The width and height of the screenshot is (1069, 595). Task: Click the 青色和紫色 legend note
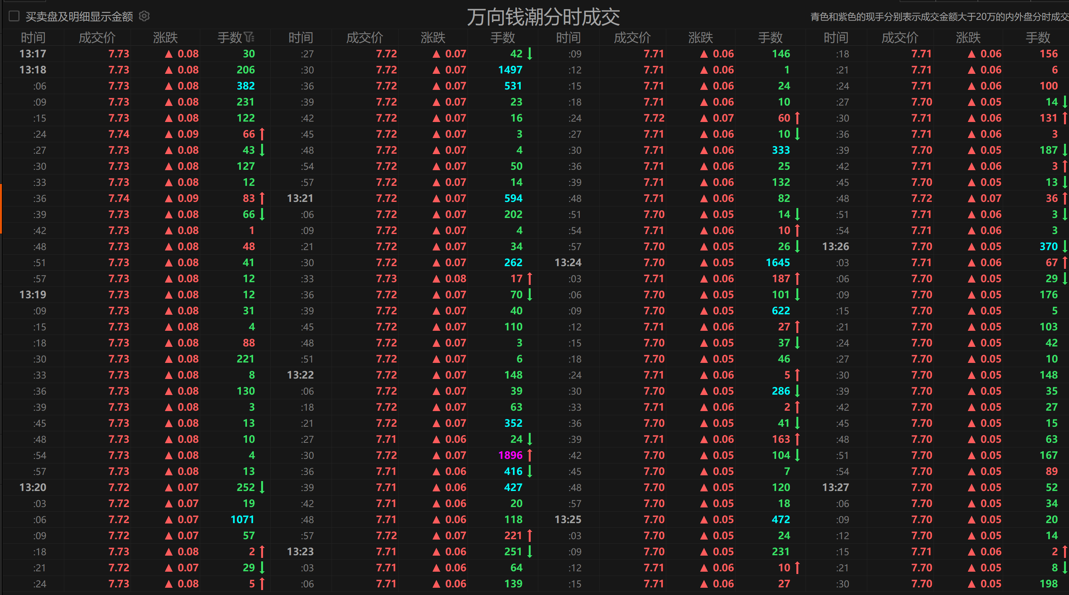coord(940,16)
